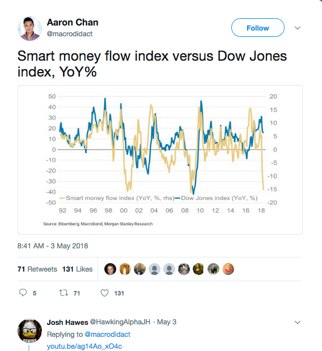322x351 pixels.
Task: Click the Aaron Chan display name
Action: click(73, 22)
